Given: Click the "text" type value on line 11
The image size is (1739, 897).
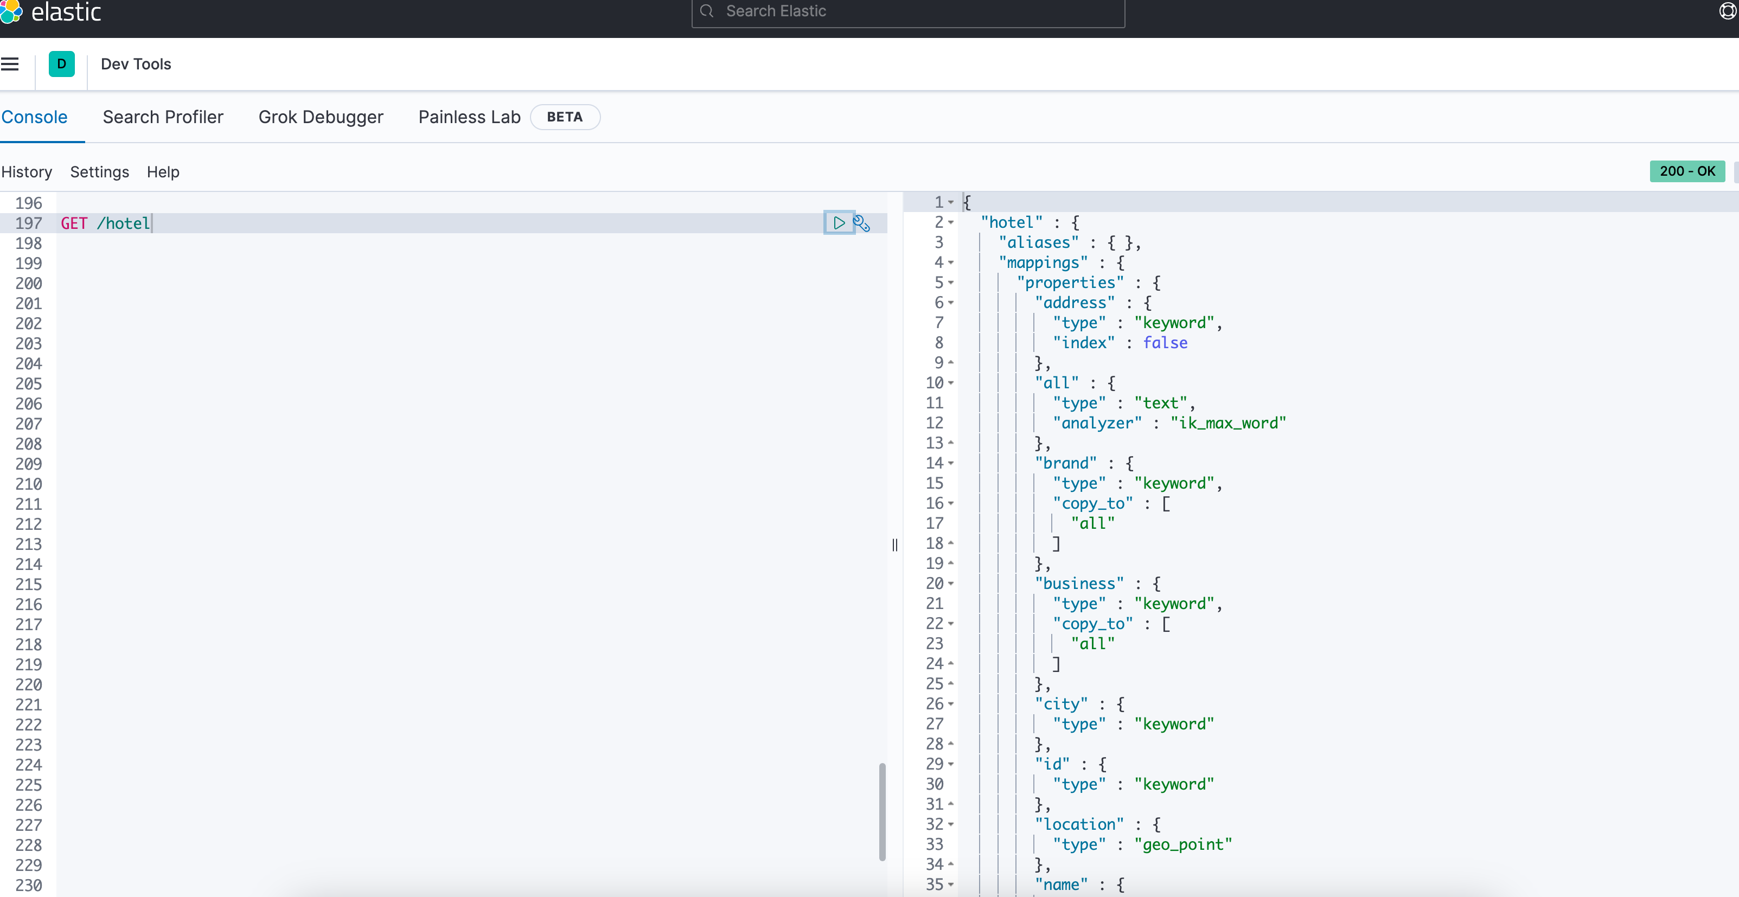Looking at the screenshot, I should 1160,403.
